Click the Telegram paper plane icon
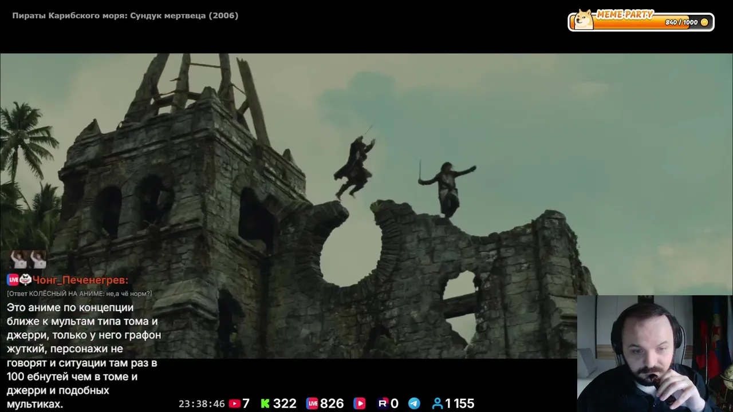Viewport: 733px width, 412px height. click(414, 403)
